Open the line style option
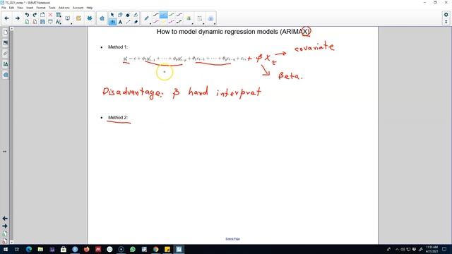The image size is (452, 254). point(199,18)
